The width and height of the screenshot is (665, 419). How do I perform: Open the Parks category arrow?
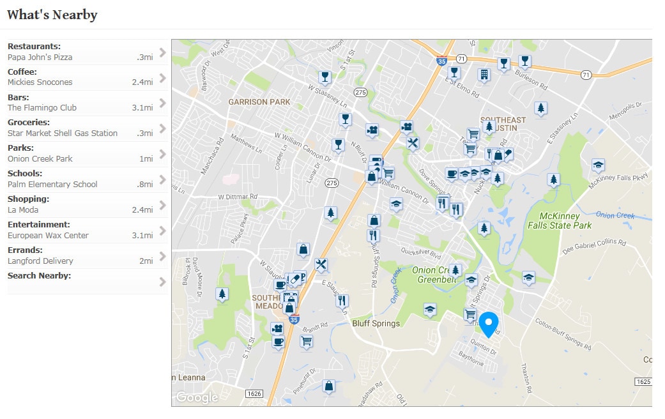[x=162, y=154]
